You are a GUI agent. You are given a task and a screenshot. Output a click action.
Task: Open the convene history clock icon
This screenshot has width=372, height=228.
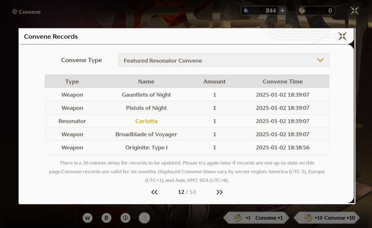coord(144,218)
